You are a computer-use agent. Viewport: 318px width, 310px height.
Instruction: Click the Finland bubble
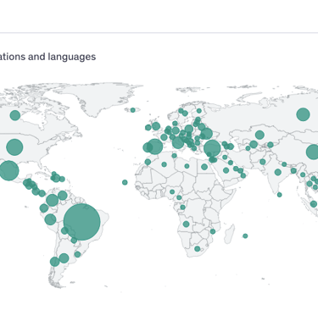[x=199, y=111]
